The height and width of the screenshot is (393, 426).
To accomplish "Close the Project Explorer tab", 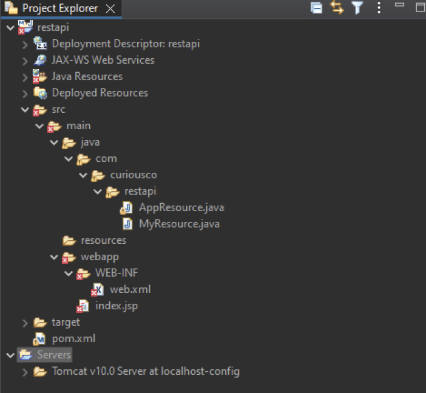I will [x=110, y=8].
